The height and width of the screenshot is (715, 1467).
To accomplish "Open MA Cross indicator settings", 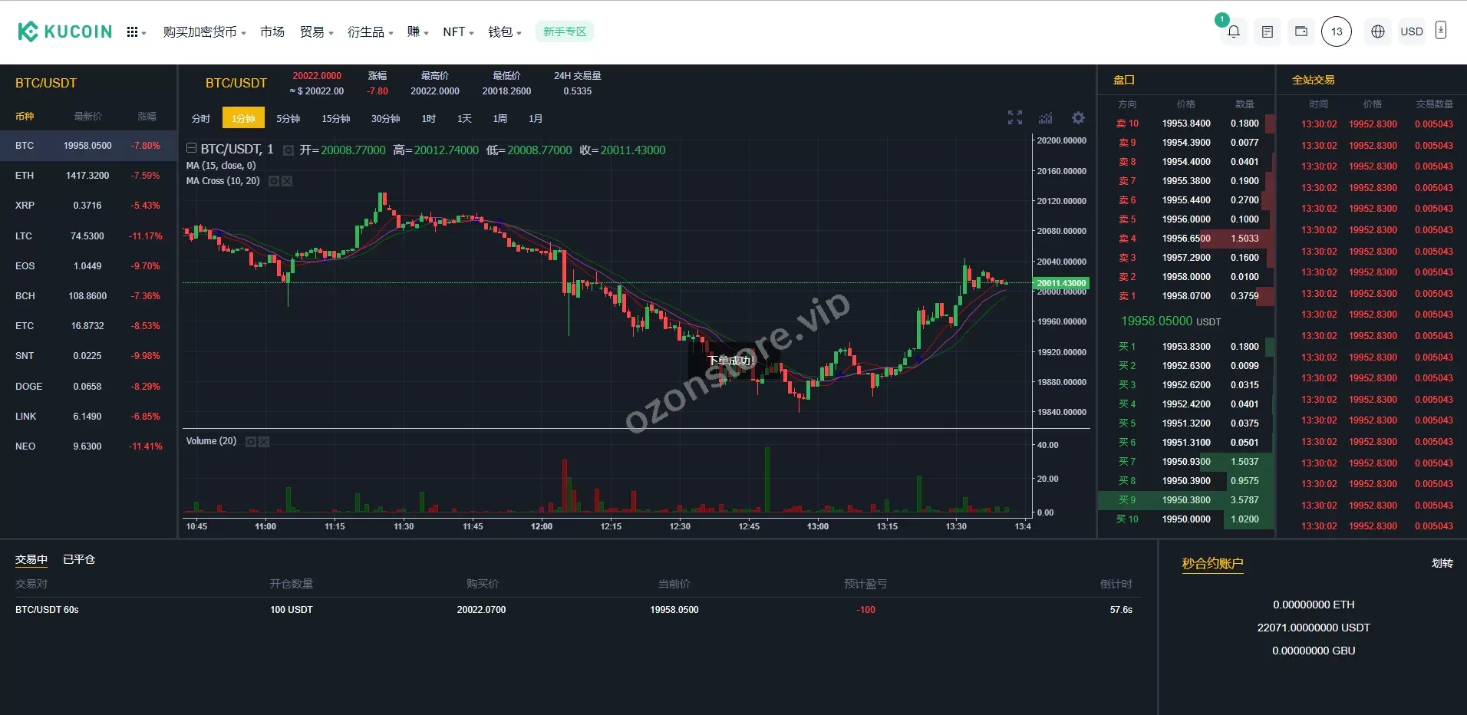I will pyautogui.click(x=274, y=181).
